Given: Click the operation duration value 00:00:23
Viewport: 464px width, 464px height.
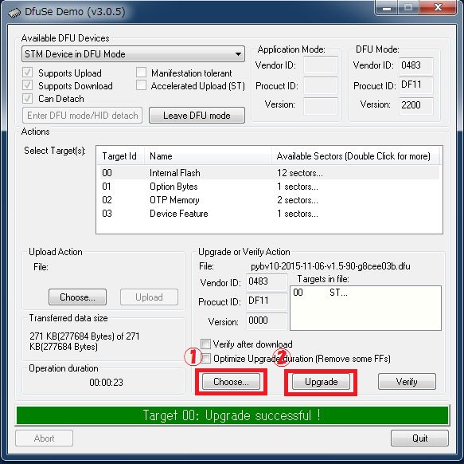Looking at the screenshot, I should [x=106, y=382].
